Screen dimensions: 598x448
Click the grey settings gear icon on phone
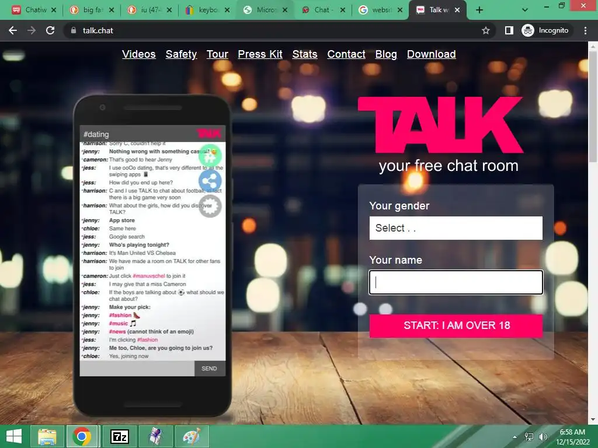210,206
